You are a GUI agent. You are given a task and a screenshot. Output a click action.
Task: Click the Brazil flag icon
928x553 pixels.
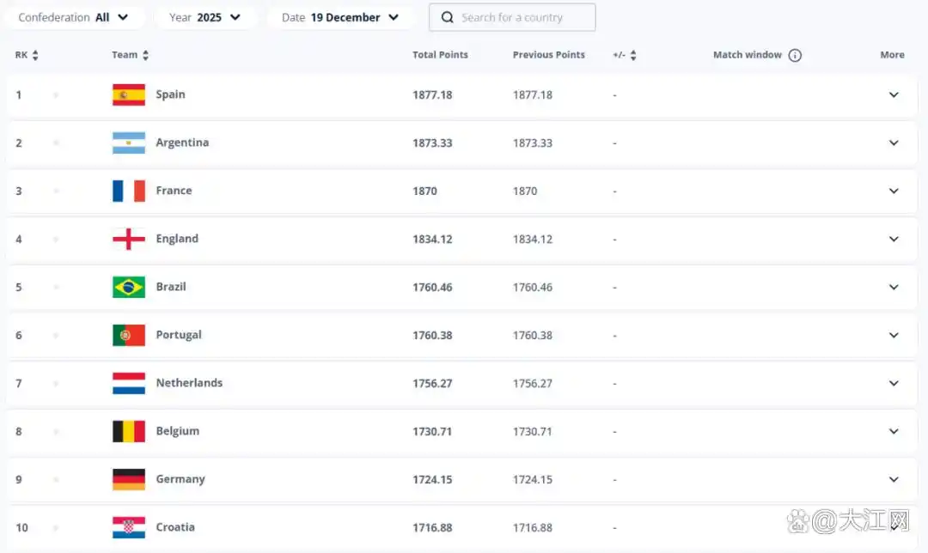tap(128, 287)
